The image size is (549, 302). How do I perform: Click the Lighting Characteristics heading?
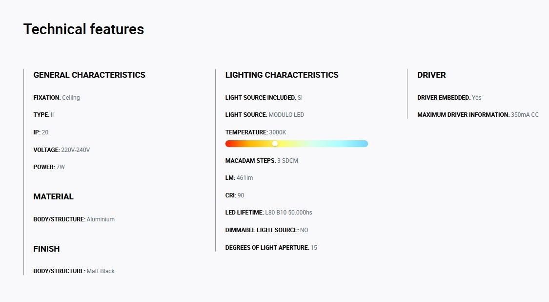282,75
